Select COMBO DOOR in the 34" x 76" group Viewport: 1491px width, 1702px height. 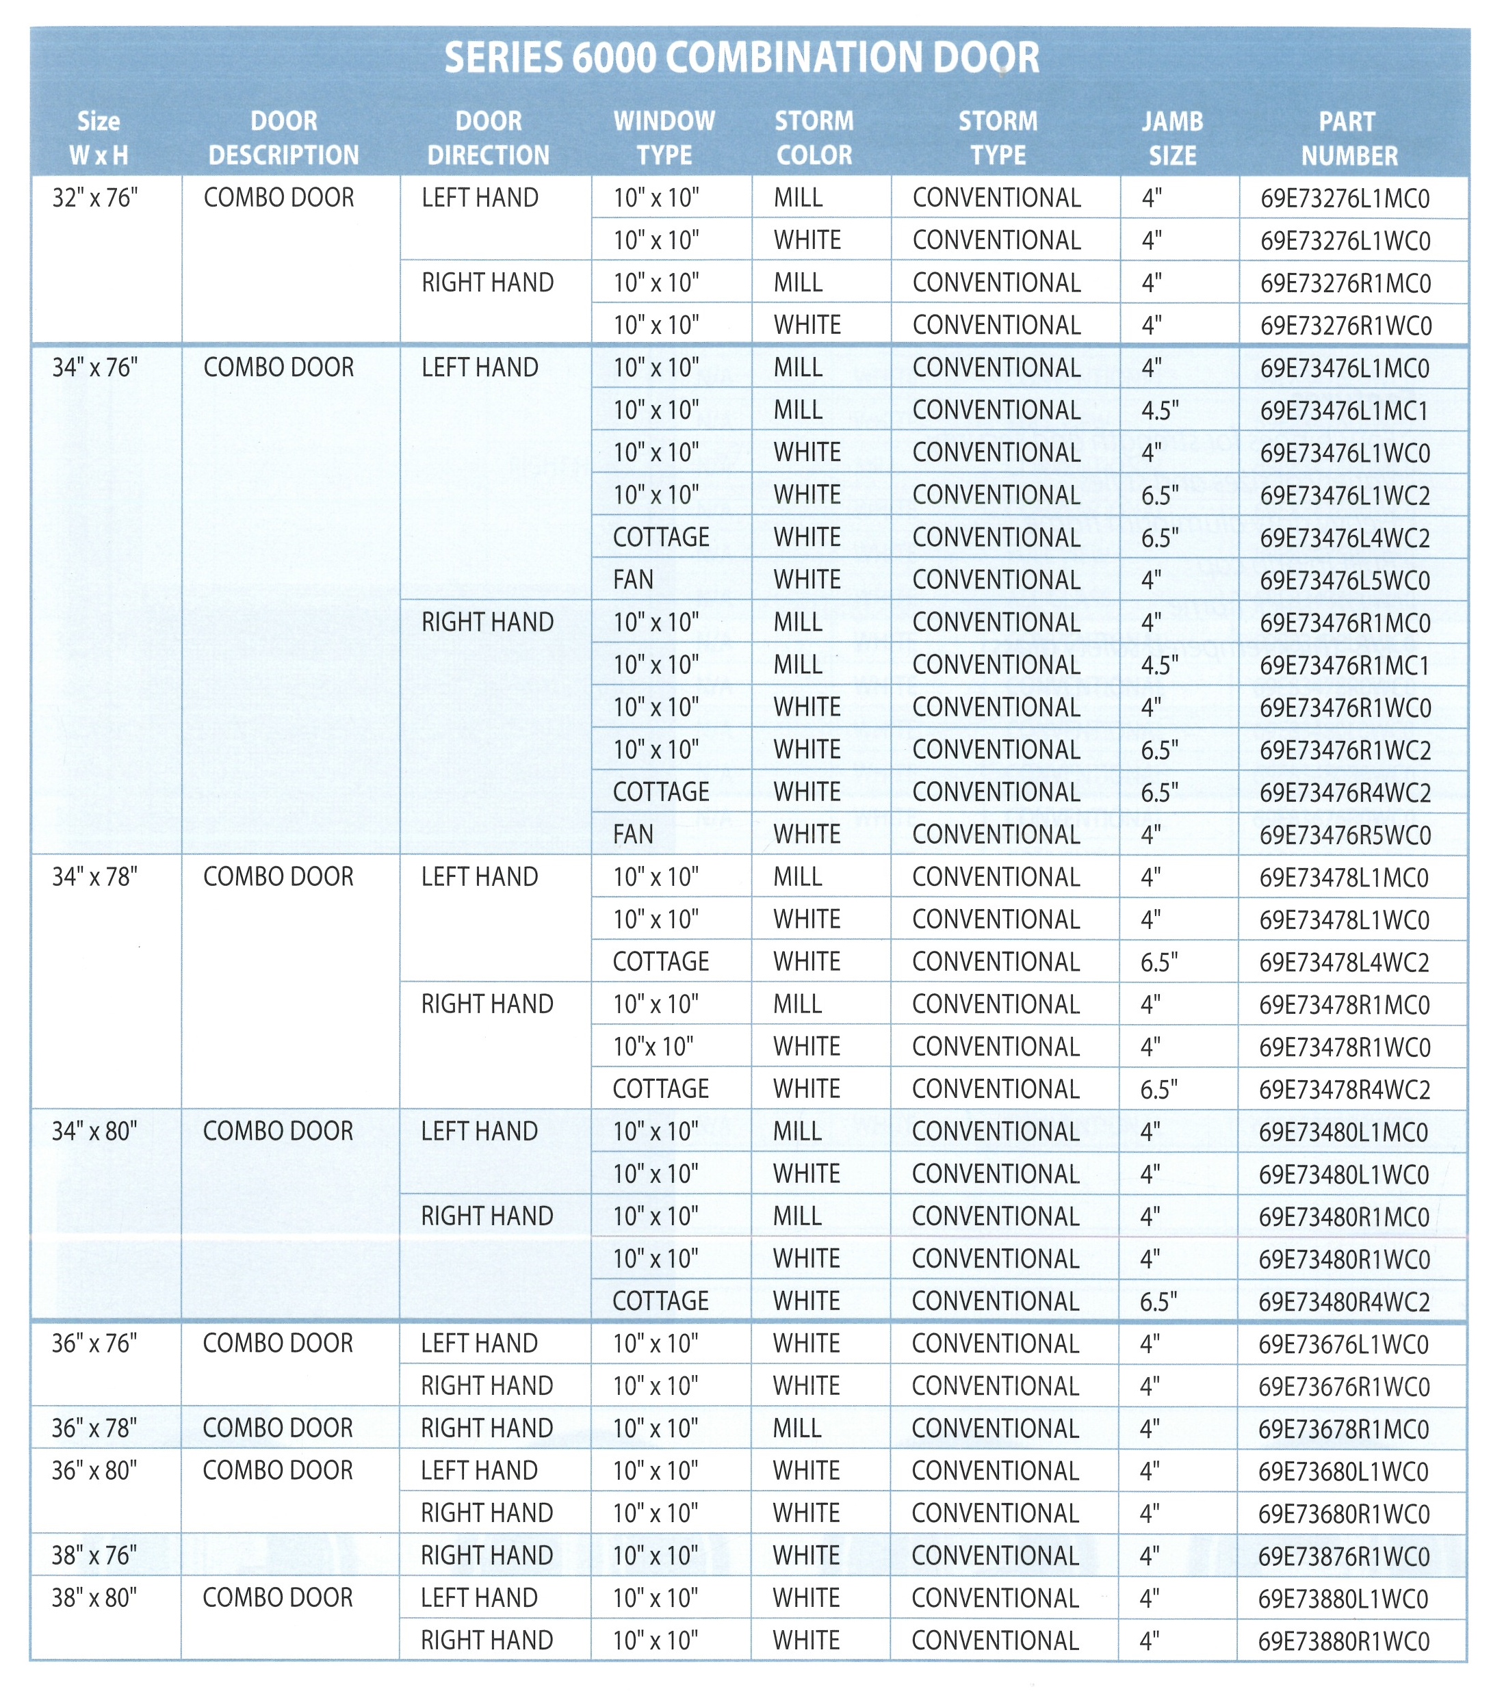[x=278, y=367]
